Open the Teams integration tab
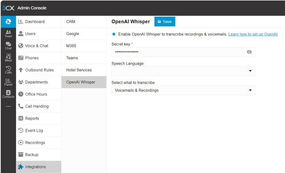This screenshot has width=285, height=173. point(84,58)
